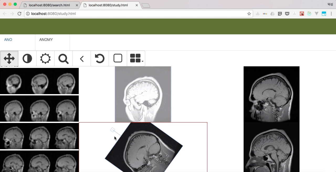The image size is (336, 172).
Task: Select the third series thumbnail row
Action: pos(39,136)
